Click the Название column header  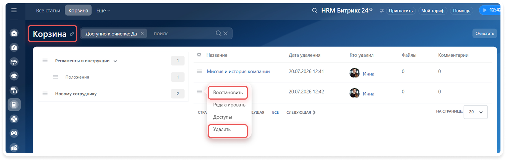click(217, 55)
